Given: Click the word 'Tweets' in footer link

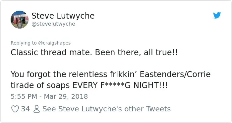Looking at the screenshot, I should [x=158, y=109].
